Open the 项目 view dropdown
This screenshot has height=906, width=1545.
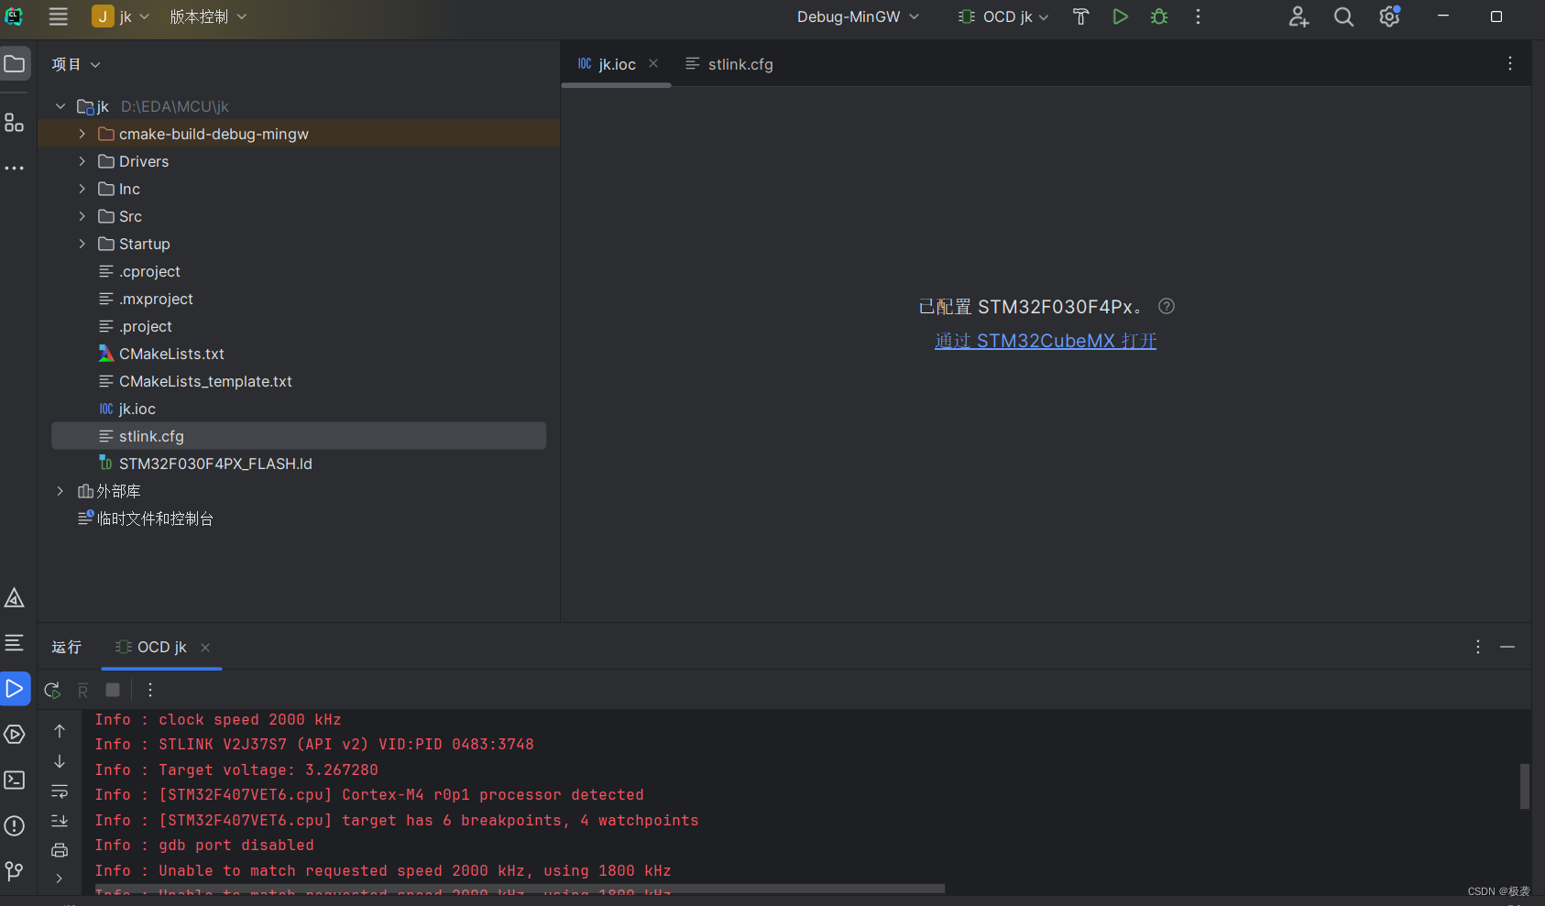(76, 64)
